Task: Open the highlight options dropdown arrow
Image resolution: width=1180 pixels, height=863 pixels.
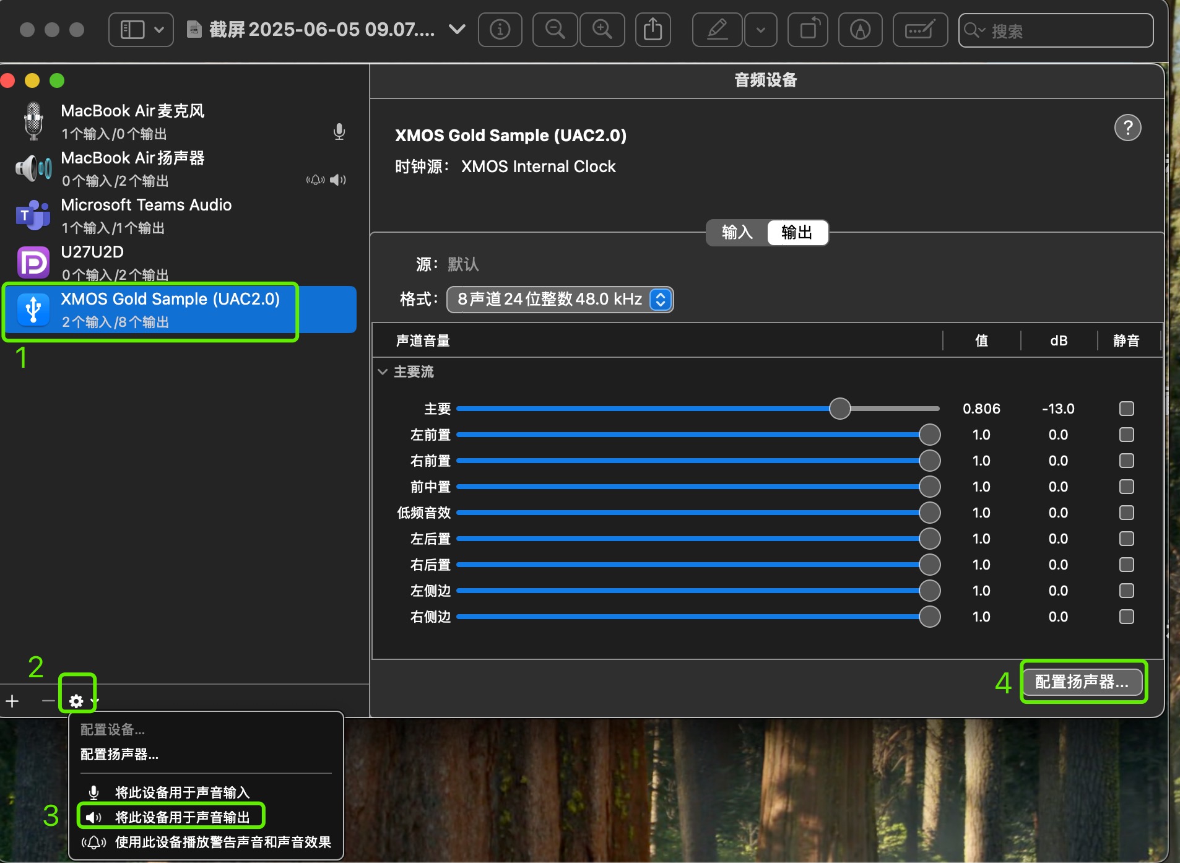Action: click(761, 30)
